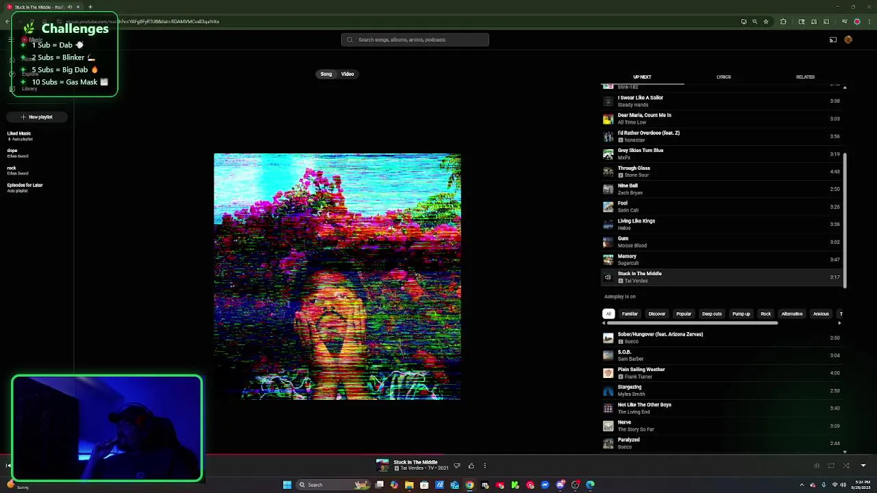Viewport: 877px width, 493px height.
Task: Click Stargazing thumbnail by Myles Smith
Action: coord(608,391)
